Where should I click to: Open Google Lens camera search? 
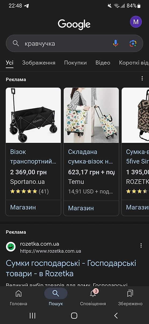[133, 43]
